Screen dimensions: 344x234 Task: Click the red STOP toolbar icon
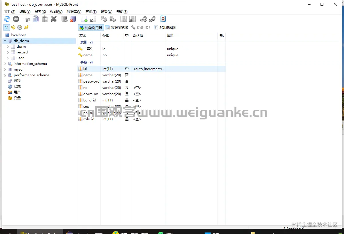pos(16,19)
